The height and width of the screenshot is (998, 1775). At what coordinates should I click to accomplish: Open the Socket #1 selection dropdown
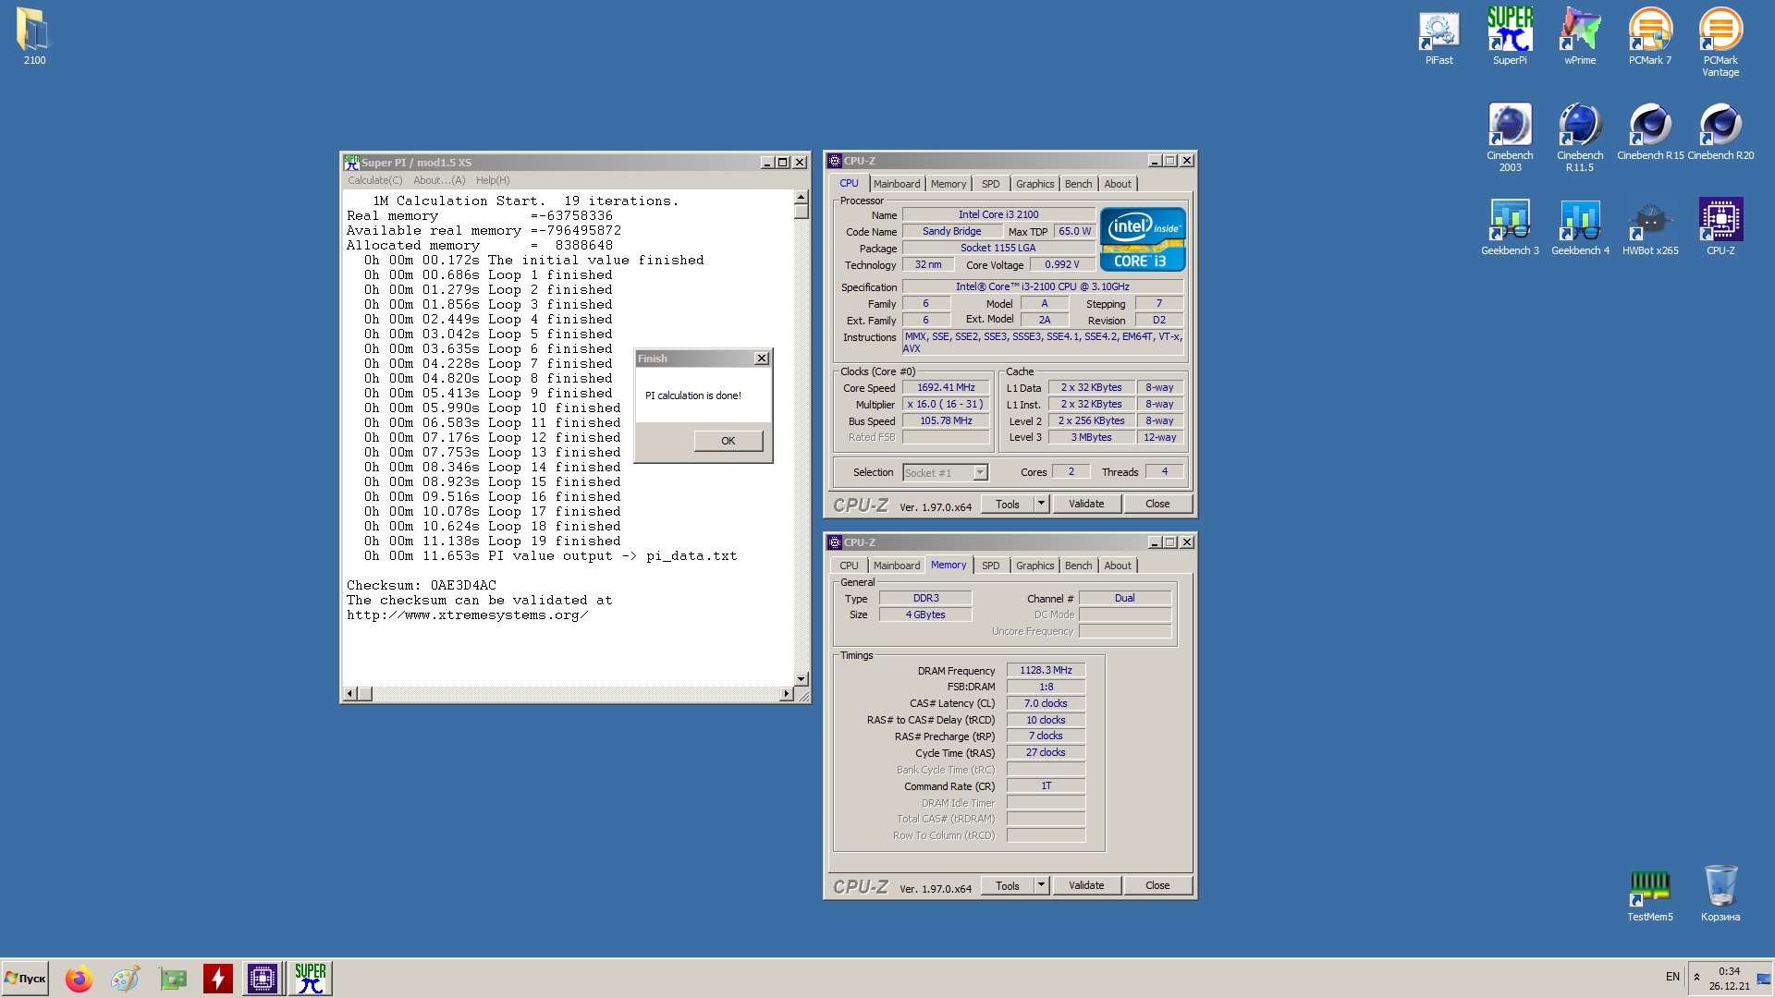pyautogui.click(x=945, y=472)
